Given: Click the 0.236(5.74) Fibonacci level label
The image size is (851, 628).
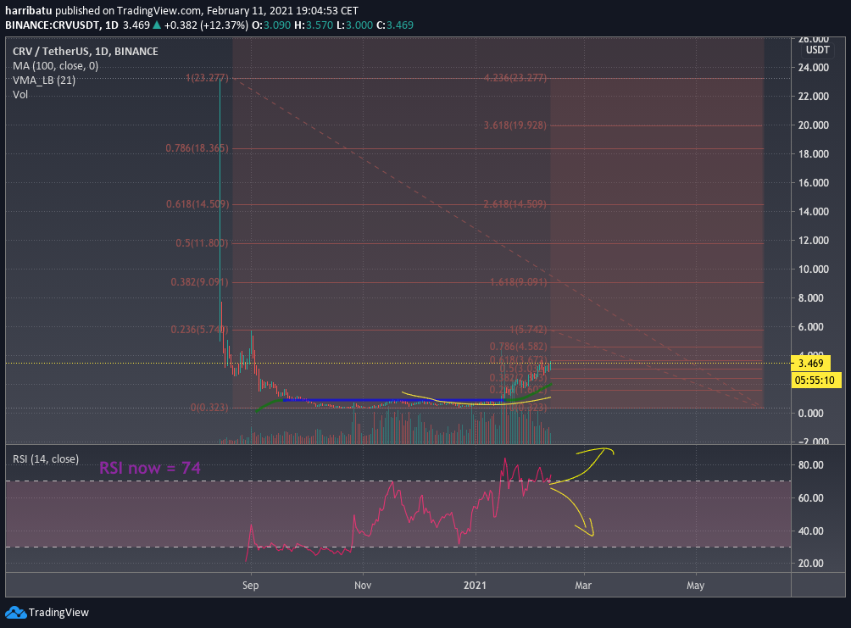Looking at the screenshot, I should pos(199,330).
